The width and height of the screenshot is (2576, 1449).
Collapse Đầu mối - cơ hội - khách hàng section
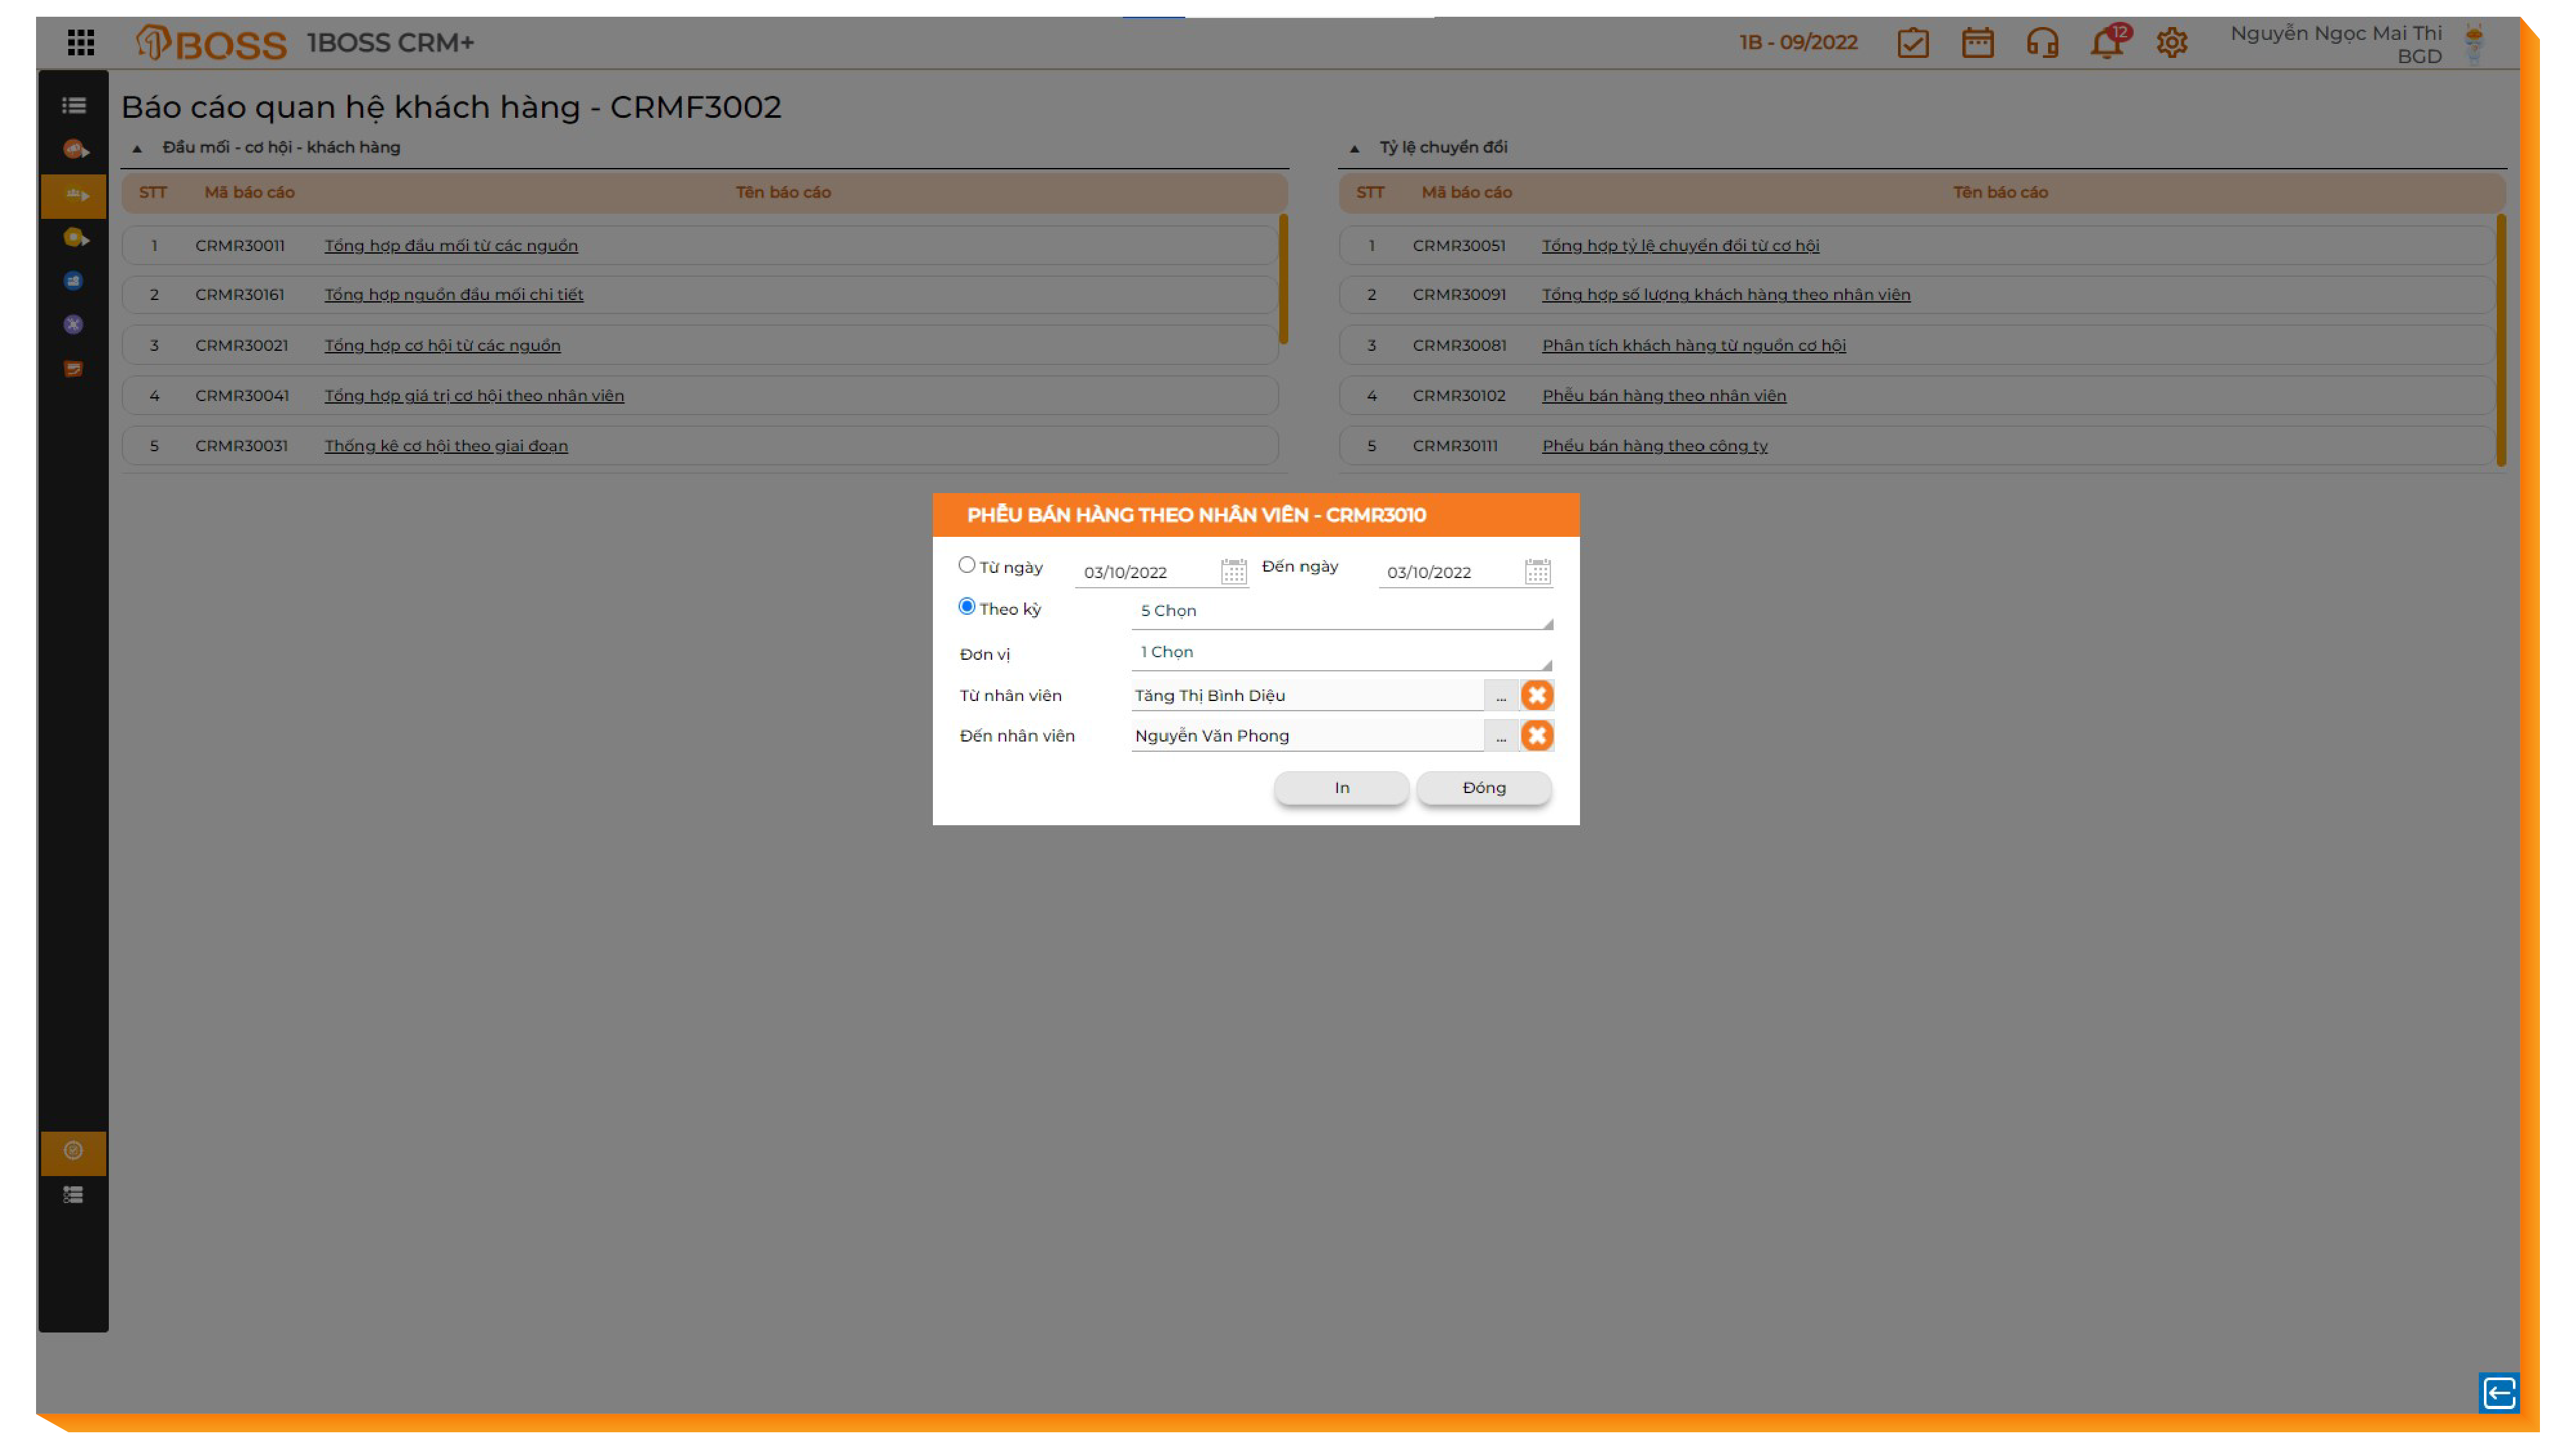(x=137, y=148)
